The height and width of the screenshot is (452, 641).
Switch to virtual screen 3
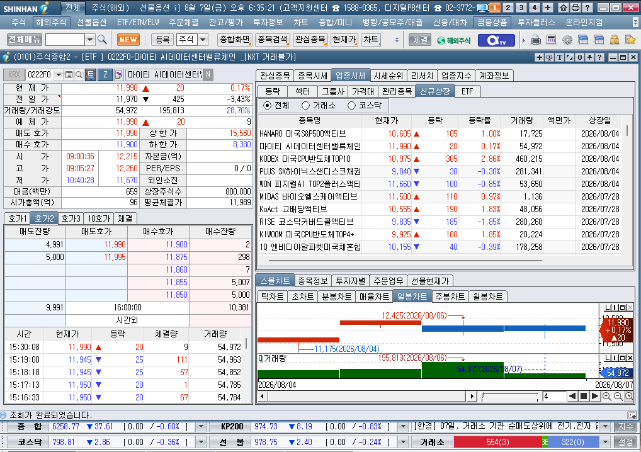pos(521,8)
